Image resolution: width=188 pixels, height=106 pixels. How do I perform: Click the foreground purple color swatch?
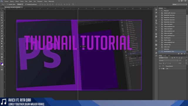pyautogui.click(x=1, y=64)
